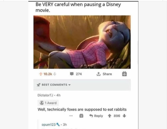Click the 274 comment count
The image size is (167, 129).
click(x=79, y=74)
